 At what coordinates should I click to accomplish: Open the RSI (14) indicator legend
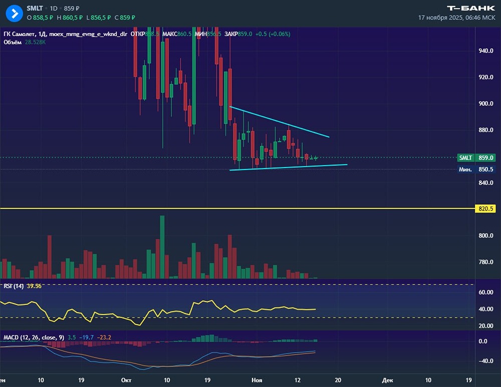(x=14, y=286)
